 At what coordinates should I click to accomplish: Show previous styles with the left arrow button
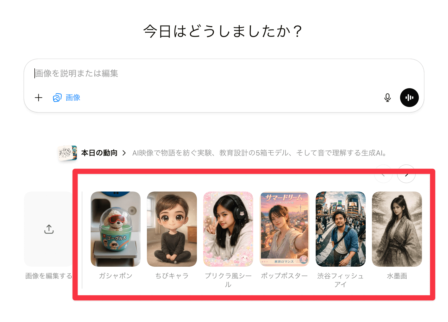coord(383,174)
